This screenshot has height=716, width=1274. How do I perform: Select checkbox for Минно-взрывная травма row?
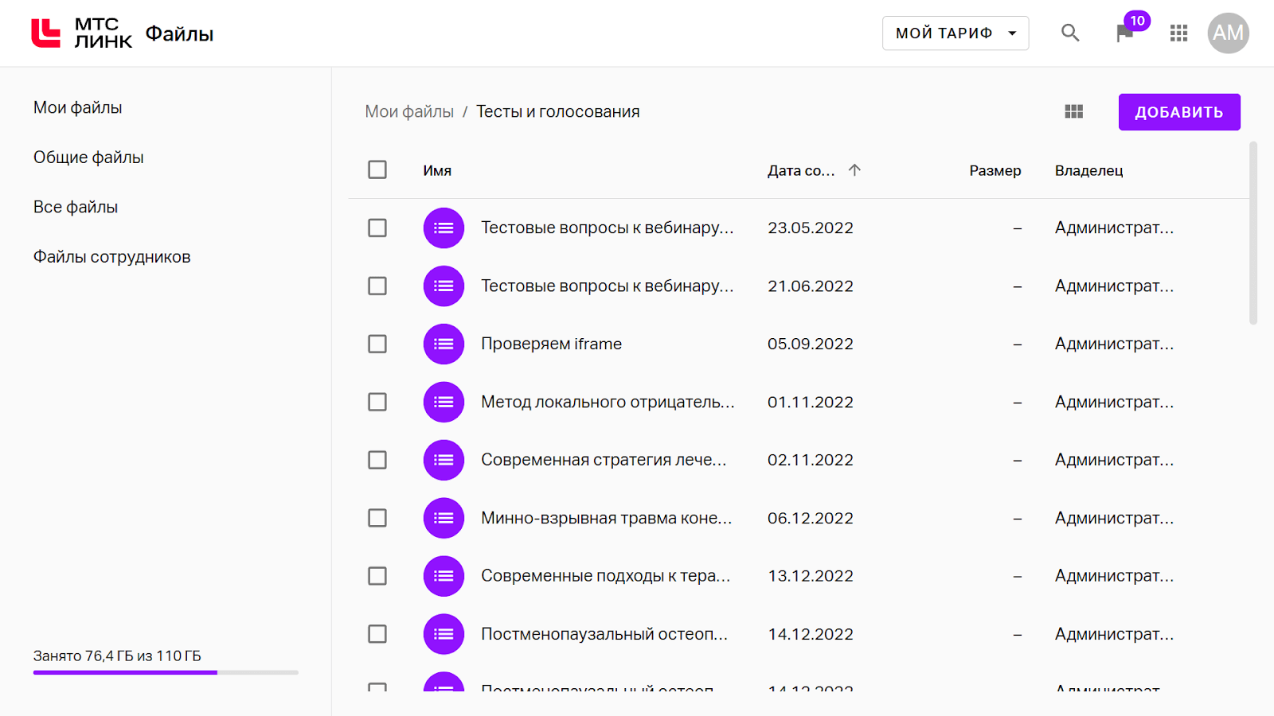click(377, 518)
